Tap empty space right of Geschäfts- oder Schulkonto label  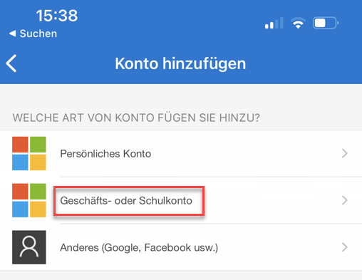coord(271,200)
